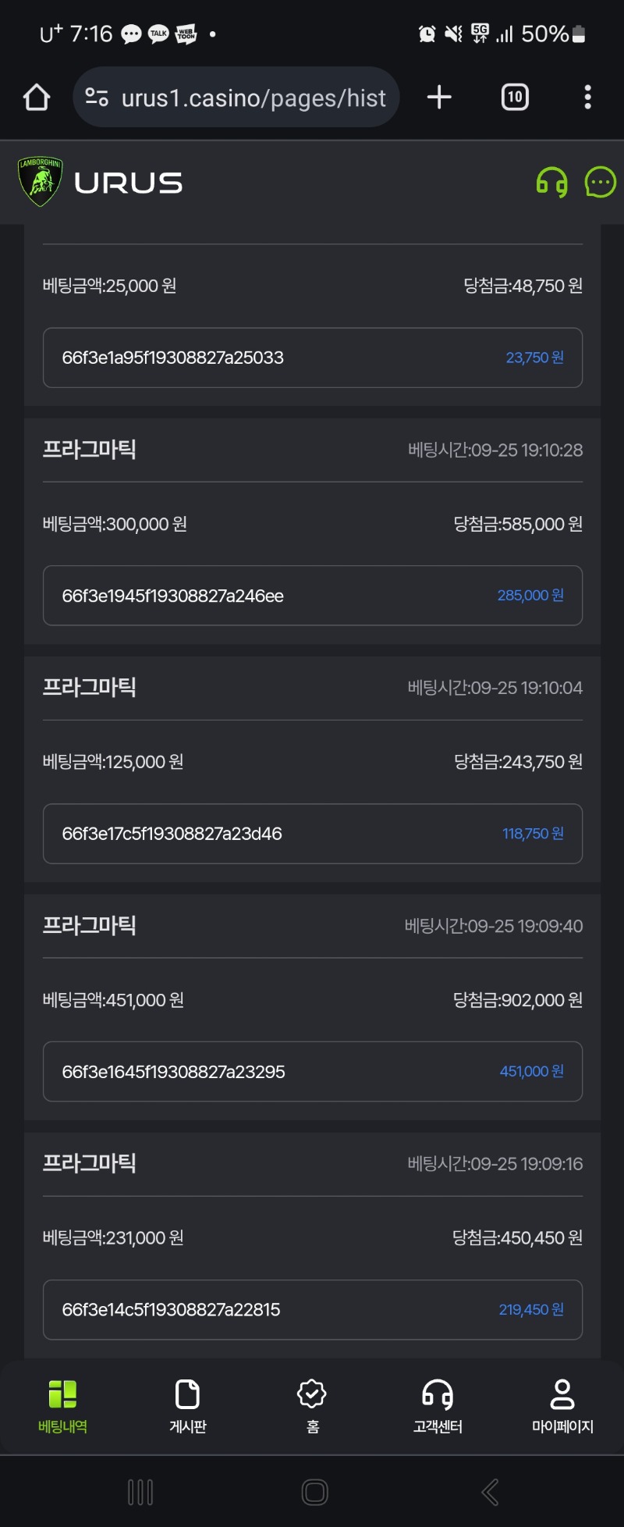The width and height of the screenshot is (624, 1527).
Task: Tap the Android recent apps button
Action: (140, 1493)
